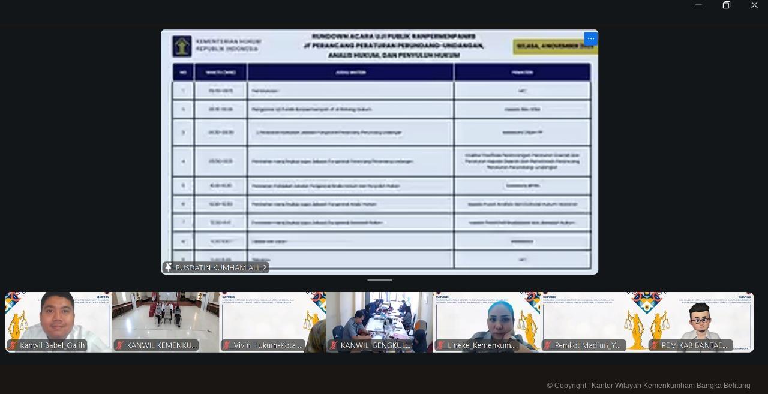Image resolution: width=768 pixels, height=394 pixels.
Task: Select the KANWIL KEMENKU meeting room thumbnail
Action: (166, 318)
